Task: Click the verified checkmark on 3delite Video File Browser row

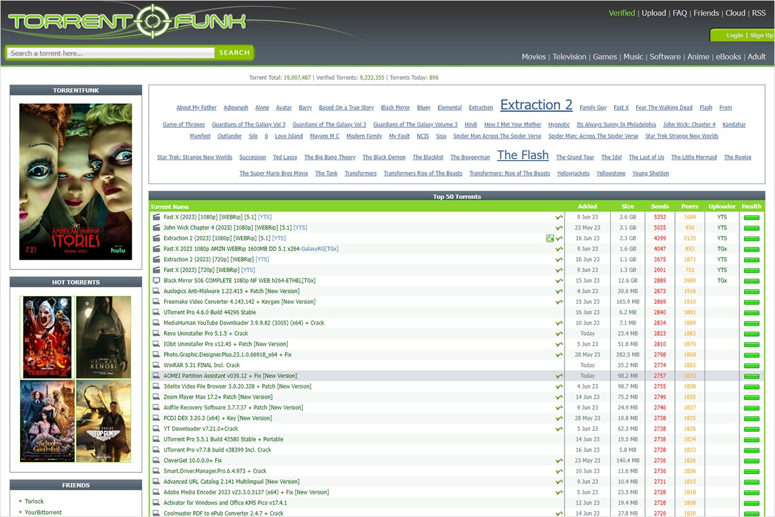Action: [x=559, y=386]
